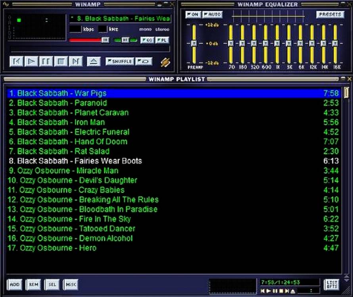Toggle Shuffle mode
Viewport: 353px width, 297px height.
[x=119, y=62]
